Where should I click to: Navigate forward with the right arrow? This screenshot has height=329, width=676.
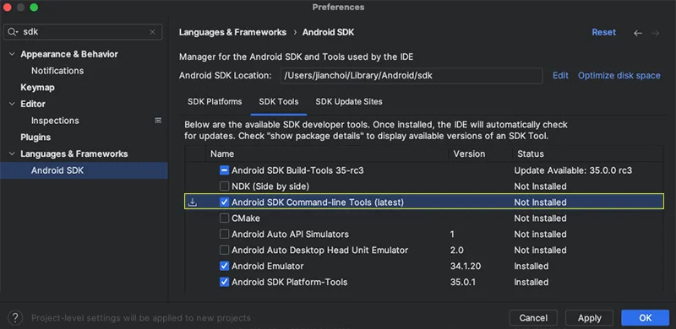point(656,33)
